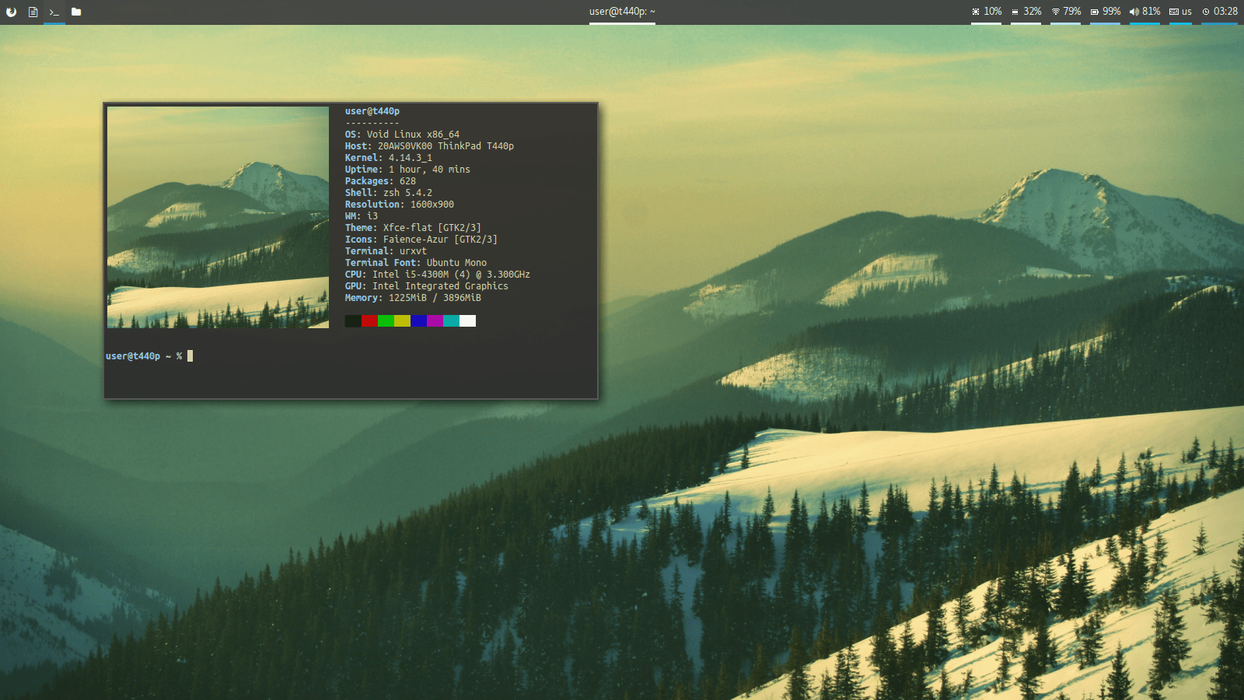Screen dimensions: 1244x700
Task: Click the GPU: Intel Integrated Graphics line
Action: 427,286
